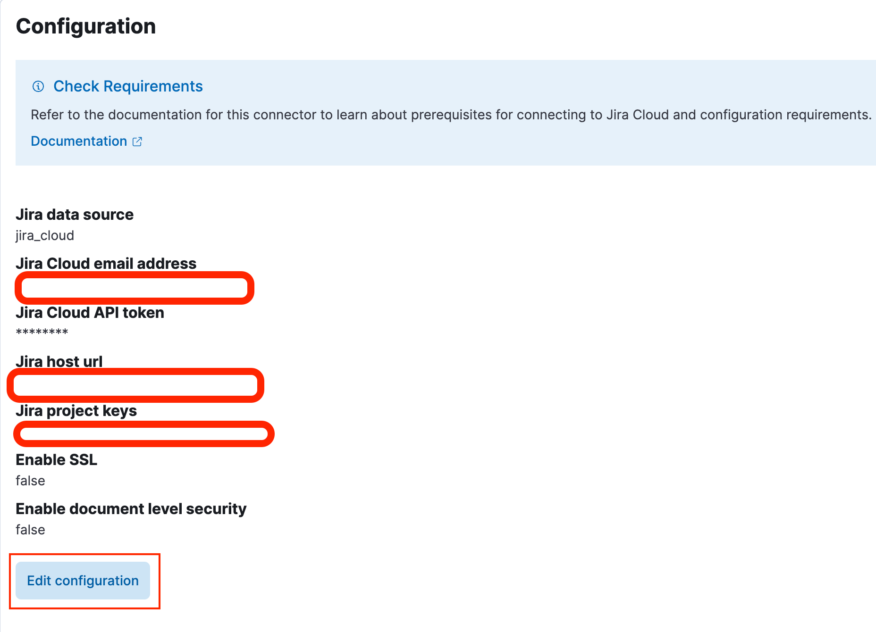Click the Jira project keys input field

click(x=143, y=434)
